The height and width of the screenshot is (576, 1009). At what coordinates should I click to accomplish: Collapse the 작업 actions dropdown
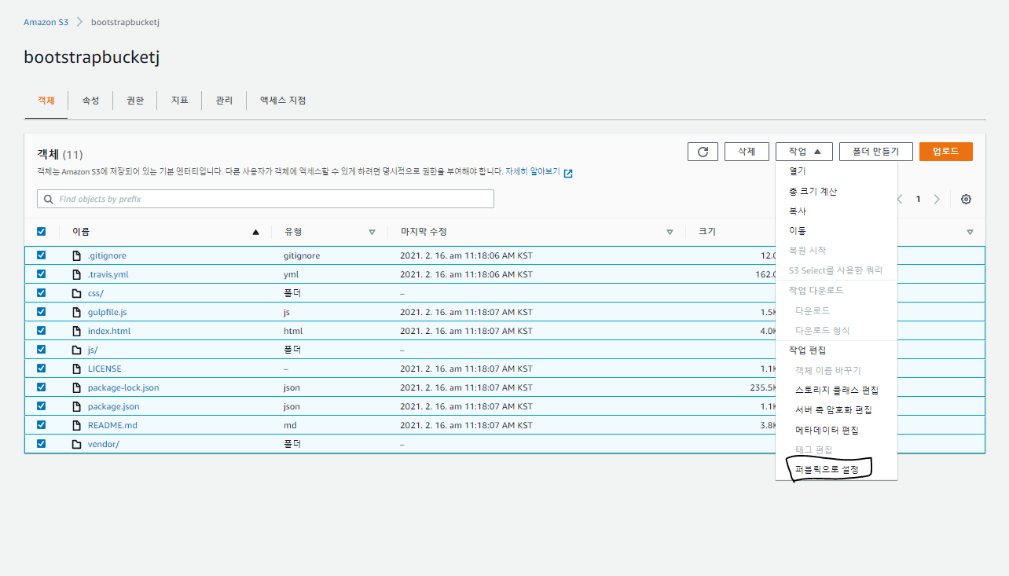point(804,152)
